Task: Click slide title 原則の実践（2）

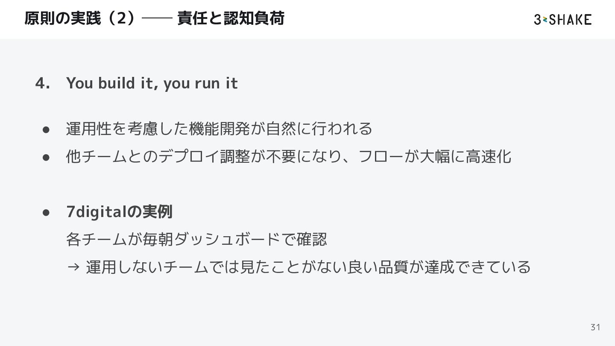Action: click(81, 18)
